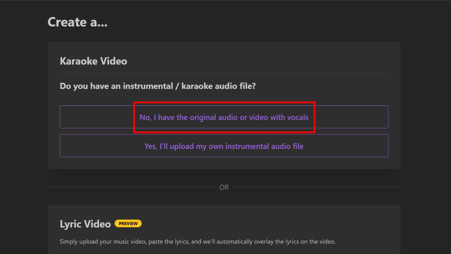Click the word "No" in the first option
Viewport: 451px width, 254px height.
coord(145,117)
